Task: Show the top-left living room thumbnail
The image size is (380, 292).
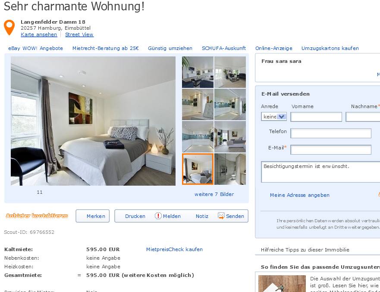Action: tap(198, 72)
